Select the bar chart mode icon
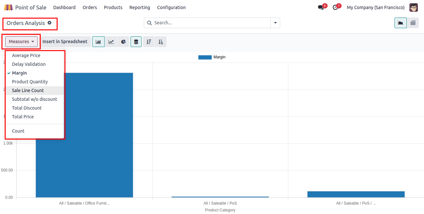The image size is (424, 214). coord(98,42)
